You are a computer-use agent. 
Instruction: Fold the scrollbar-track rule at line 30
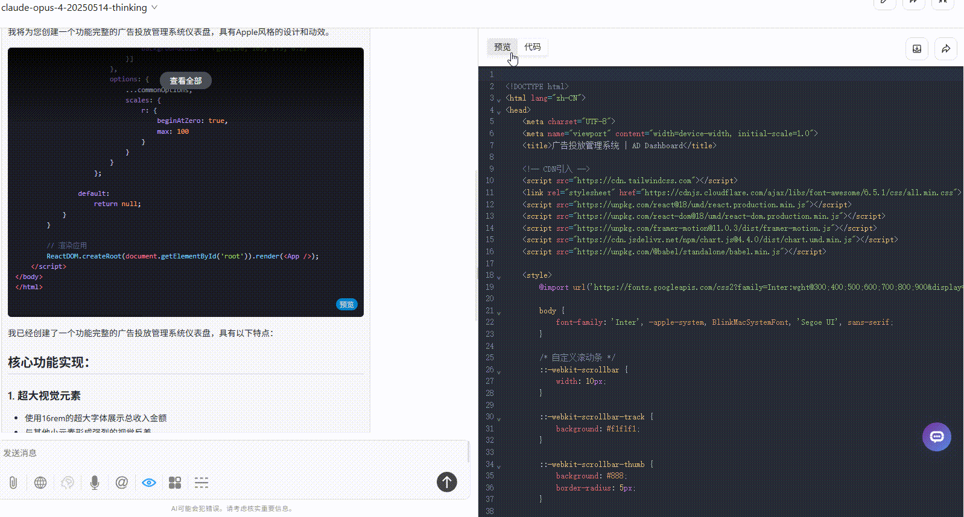499,419
